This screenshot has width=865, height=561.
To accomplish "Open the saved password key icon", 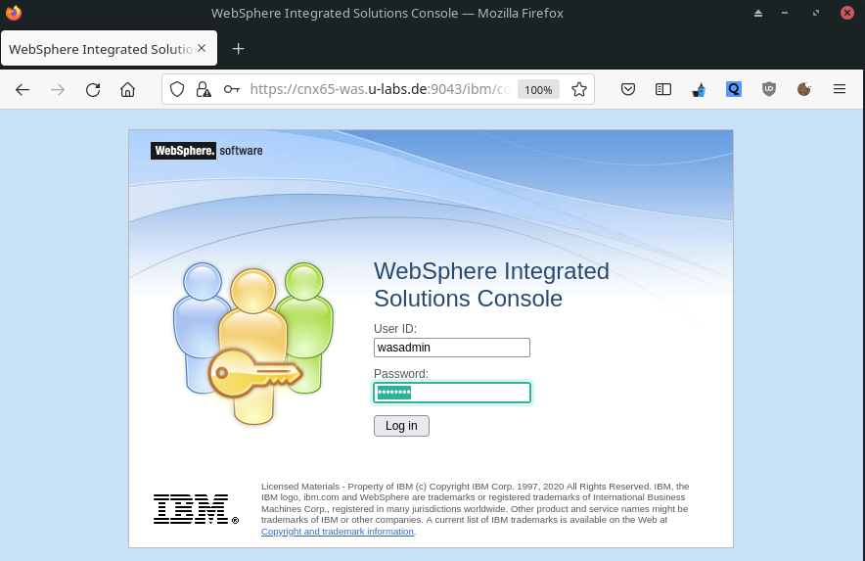I will tap(231, 89).
